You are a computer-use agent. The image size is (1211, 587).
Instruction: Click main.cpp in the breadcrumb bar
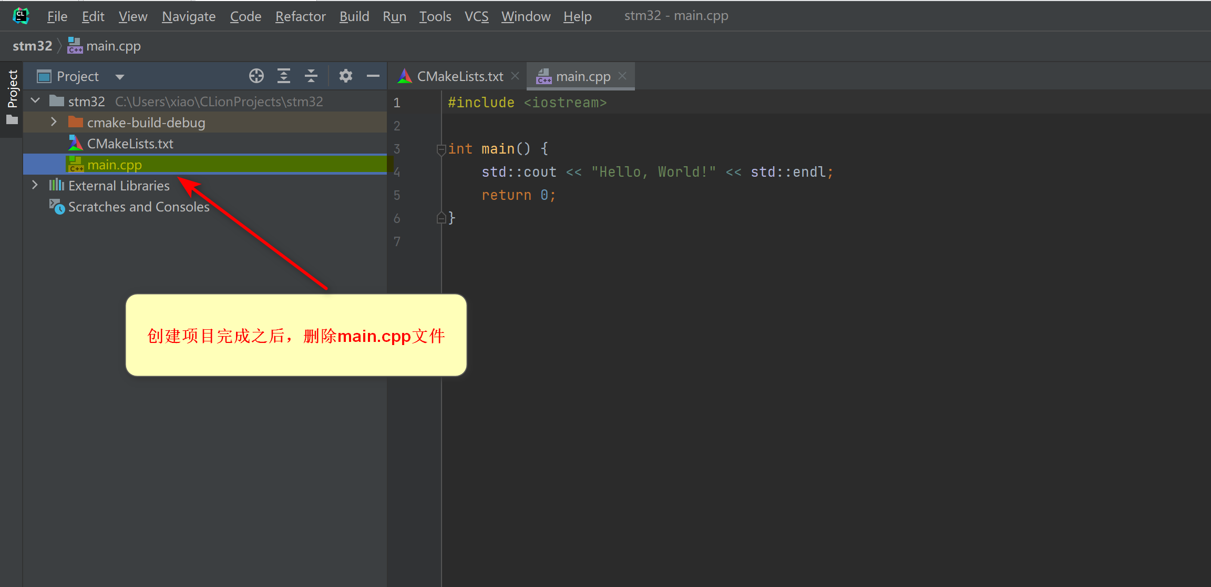[x=104, y=46]
